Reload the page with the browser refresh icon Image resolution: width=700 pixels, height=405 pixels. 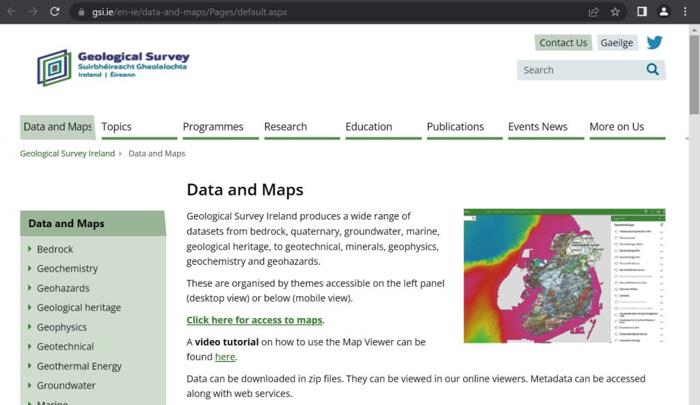click(55, 12)
